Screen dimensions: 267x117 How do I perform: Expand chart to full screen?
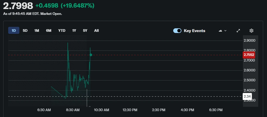(238, 31)
